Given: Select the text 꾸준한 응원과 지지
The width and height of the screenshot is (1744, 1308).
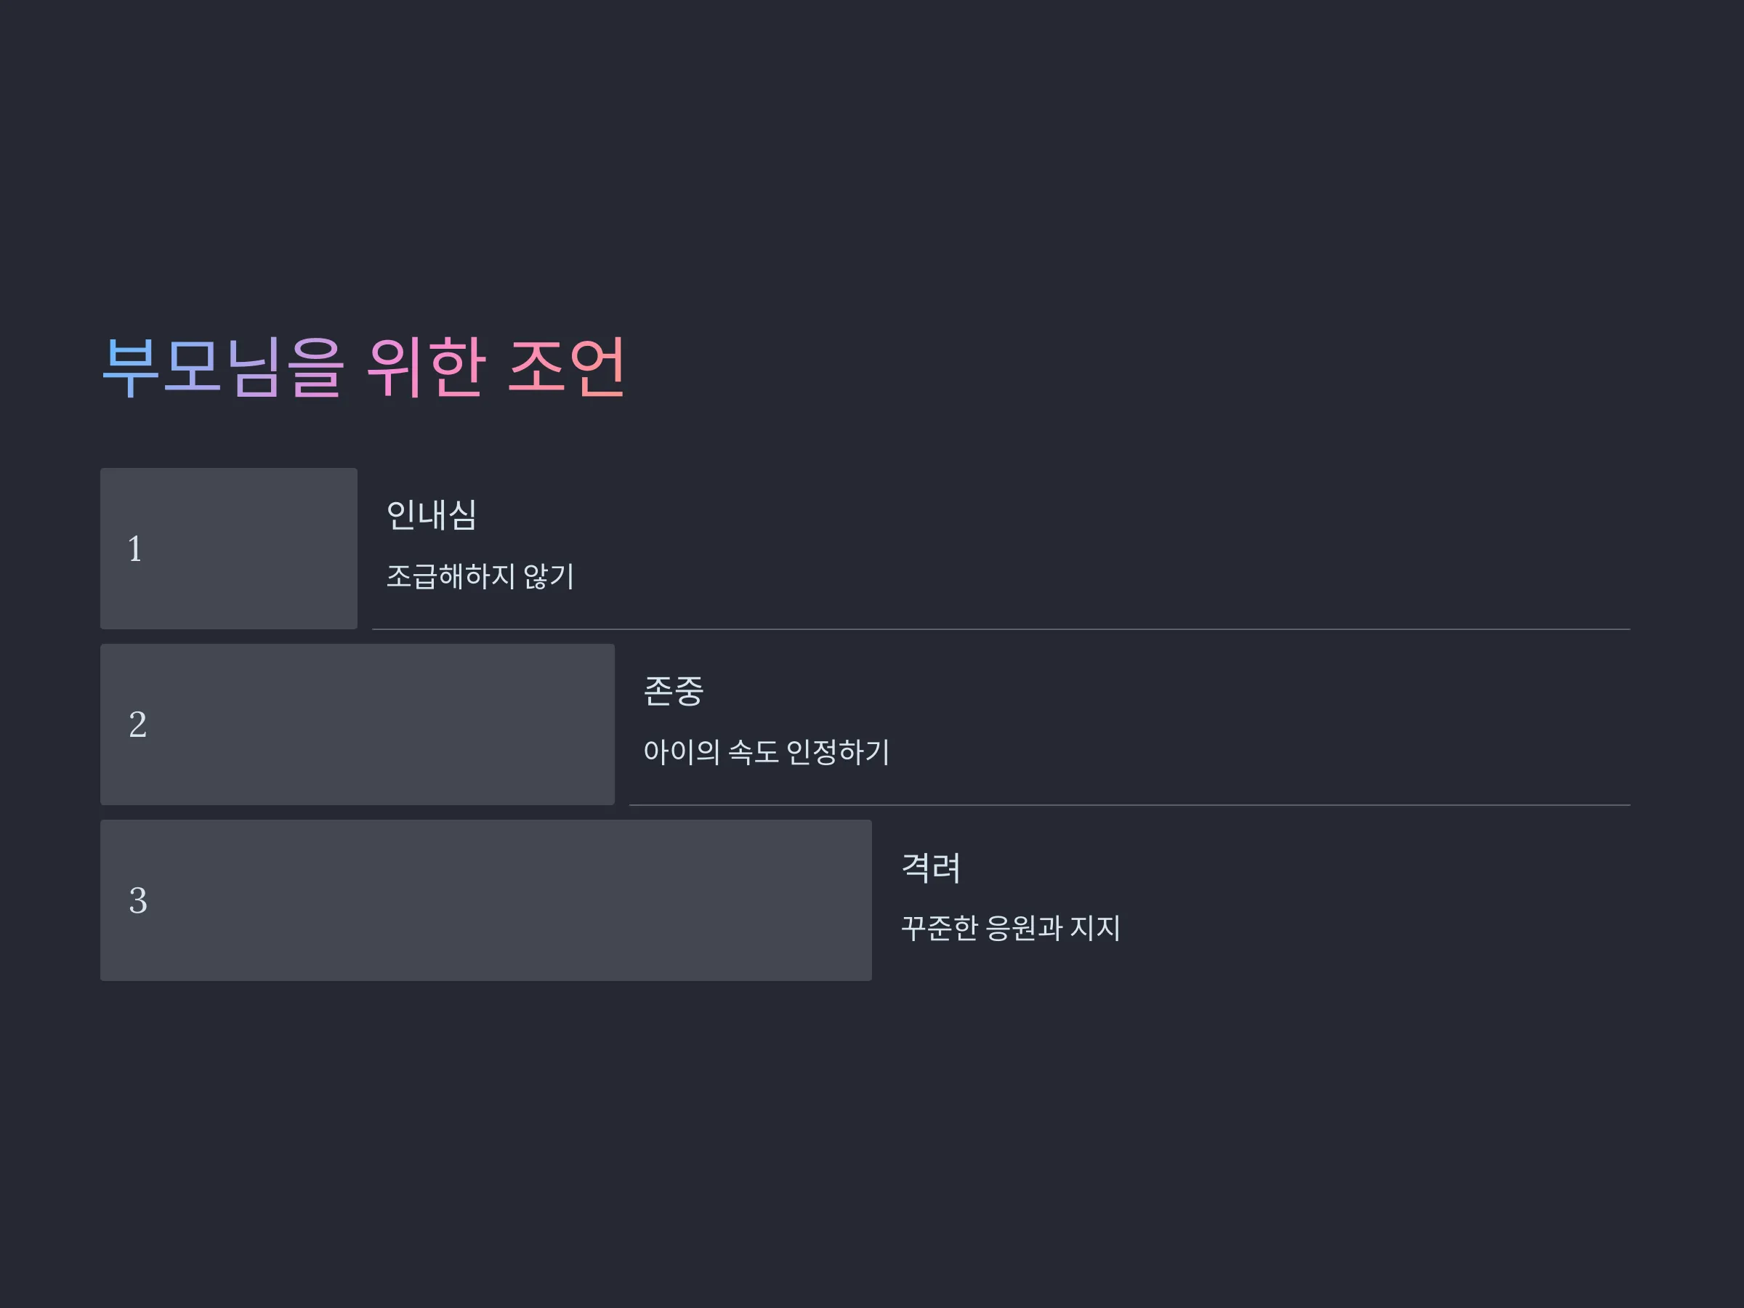Looking at the screenshot, I should pos(1011,928).
